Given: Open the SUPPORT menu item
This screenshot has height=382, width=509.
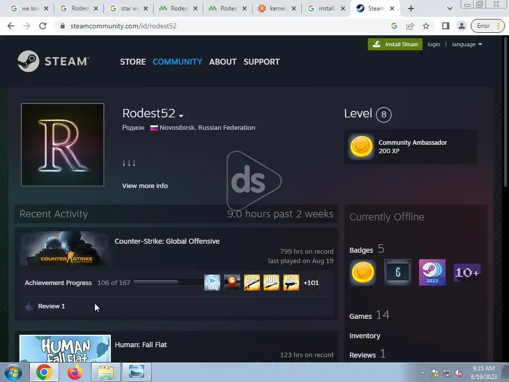Looking at the screenshot, I should click(x=261, y=62).
